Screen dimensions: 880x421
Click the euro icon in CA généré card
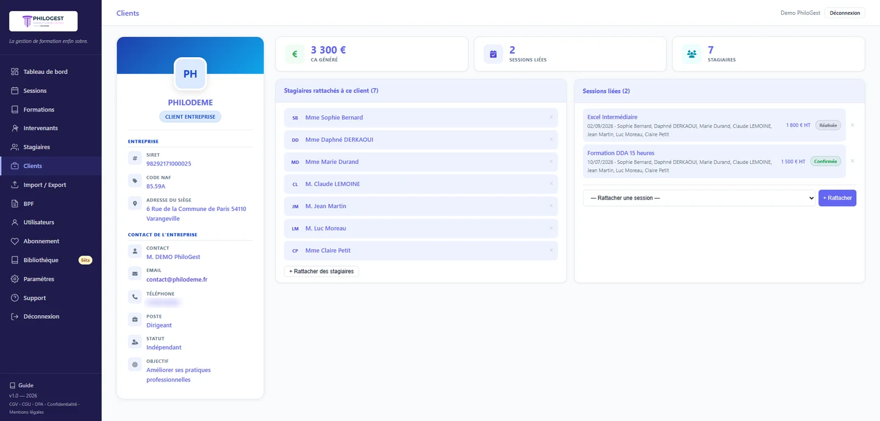295,54
